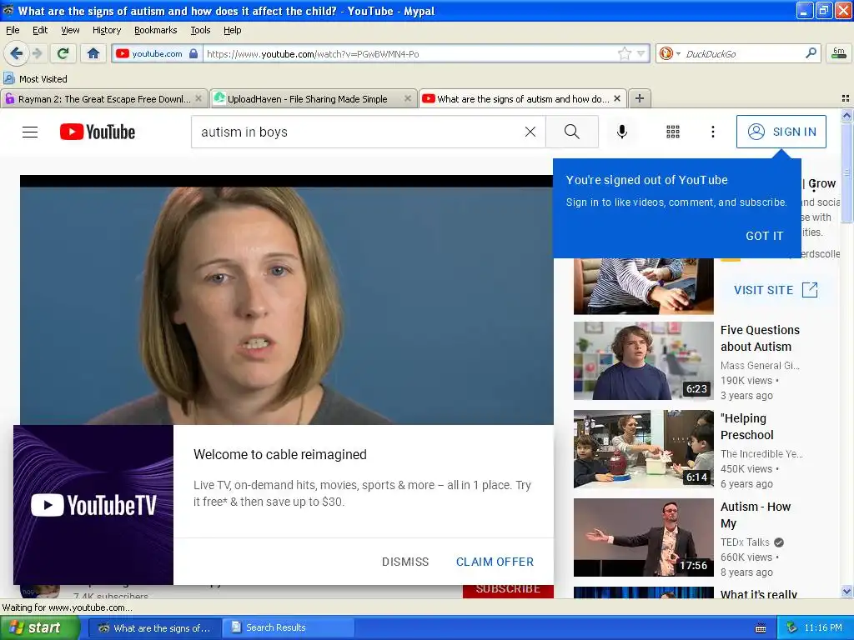This screenshot has height=640, width=854.
Task: Open the Most Visited bookmarks folder
Action: 35,79
